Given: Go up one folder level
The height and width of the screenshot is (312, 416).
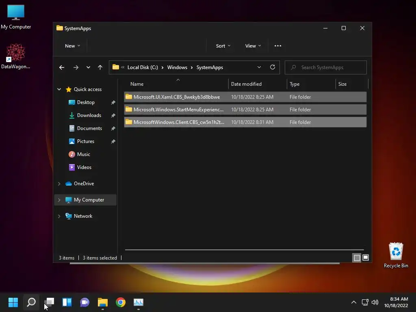Looking at the screenshot, I should click(100, 67).
